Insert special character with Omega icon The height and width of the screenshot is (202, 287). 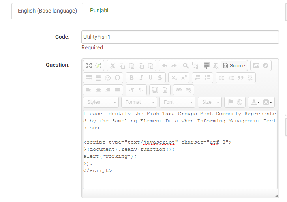117,78
